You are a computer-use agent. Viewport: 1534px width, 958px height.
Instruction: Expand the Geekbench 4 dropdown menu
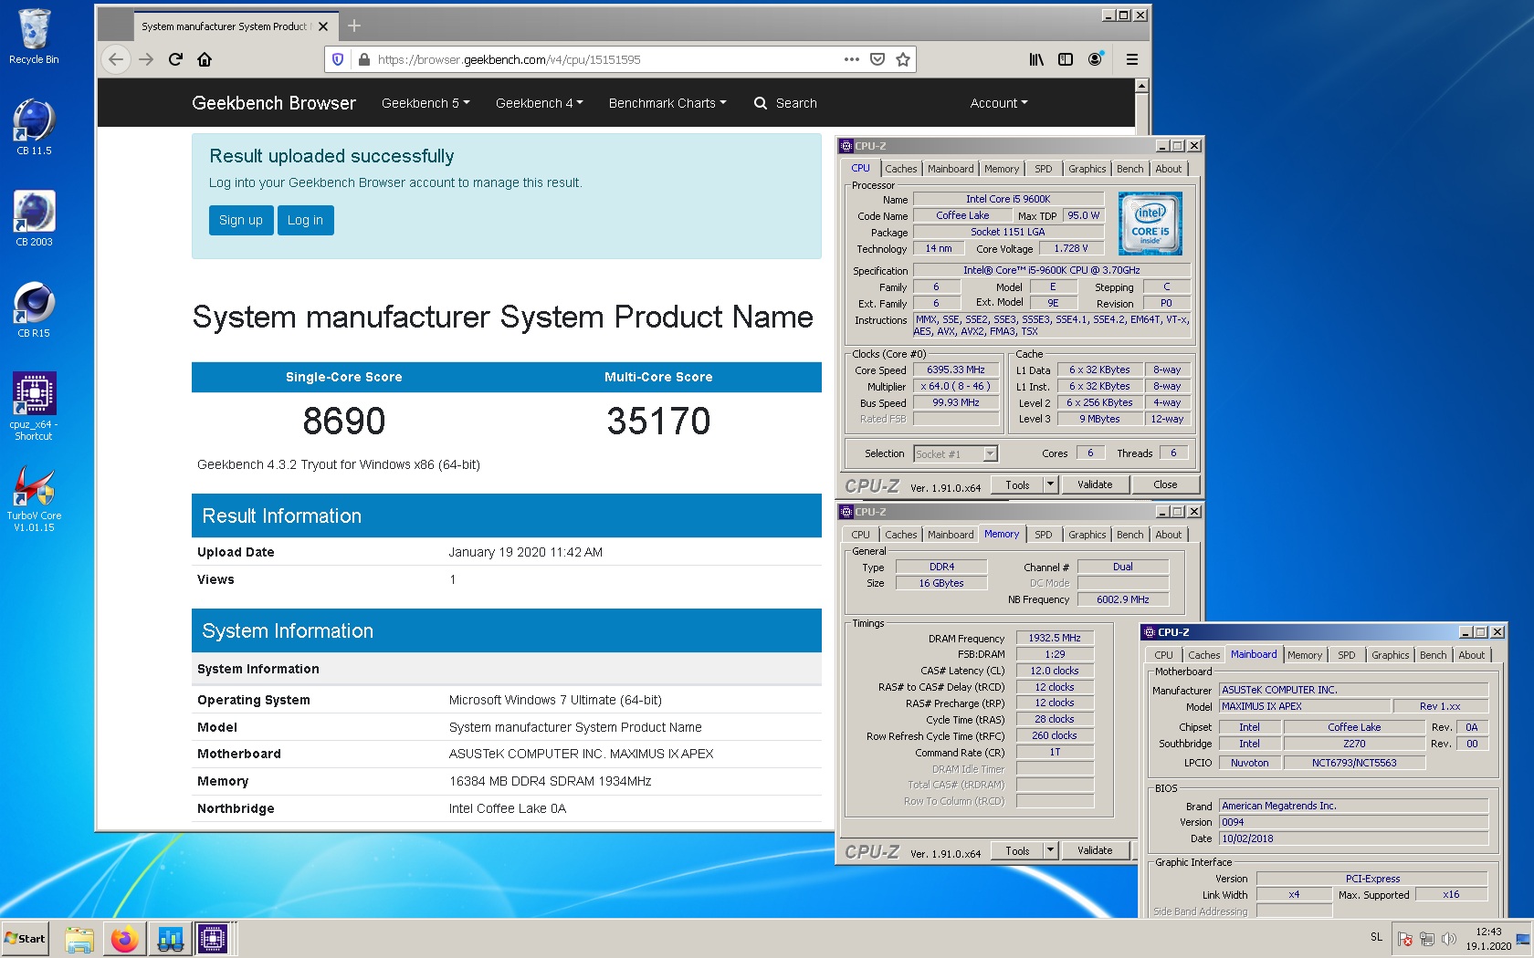[x=539, y=103]
